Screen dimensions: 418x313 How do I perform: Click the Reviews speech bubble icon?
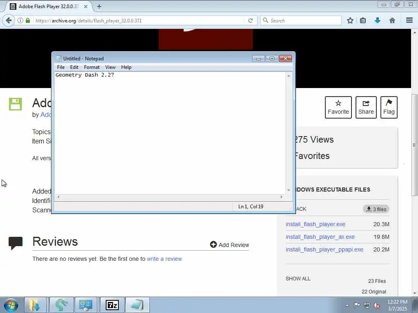[x=16, y=243]
